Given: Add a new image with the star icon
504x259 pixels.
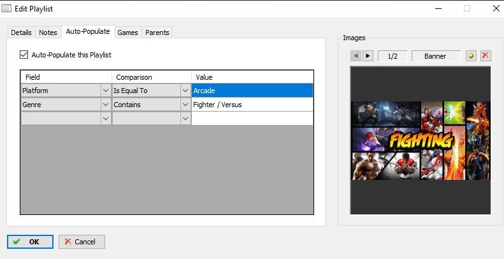Looking at the screenshot, I should 471,56.
